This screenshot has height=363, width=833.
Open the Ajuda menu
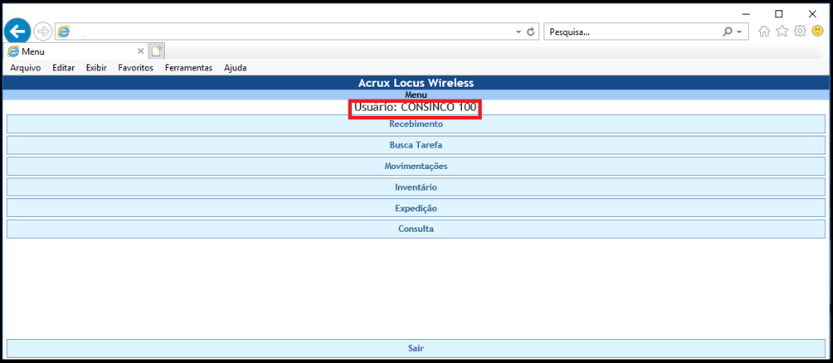[235, 68]
